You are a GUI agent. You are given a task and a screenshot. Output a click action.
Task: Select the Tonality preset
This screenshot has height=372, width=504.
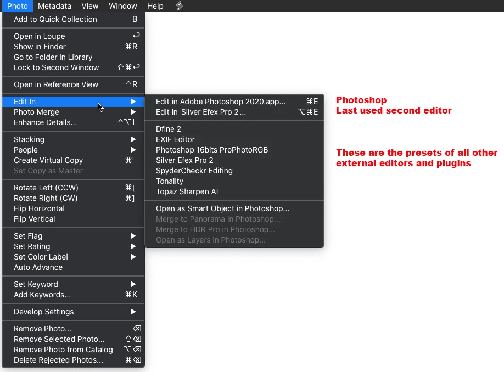coord(234,181)
